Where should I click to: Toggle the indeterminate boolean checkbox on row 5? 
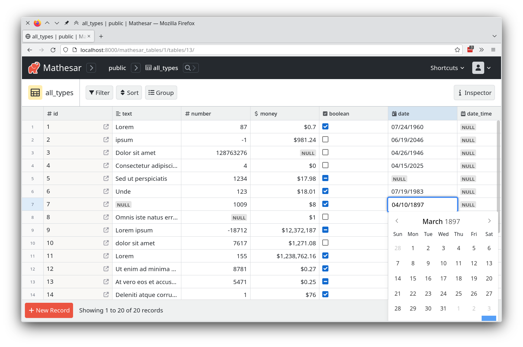[x=325, y=178]
